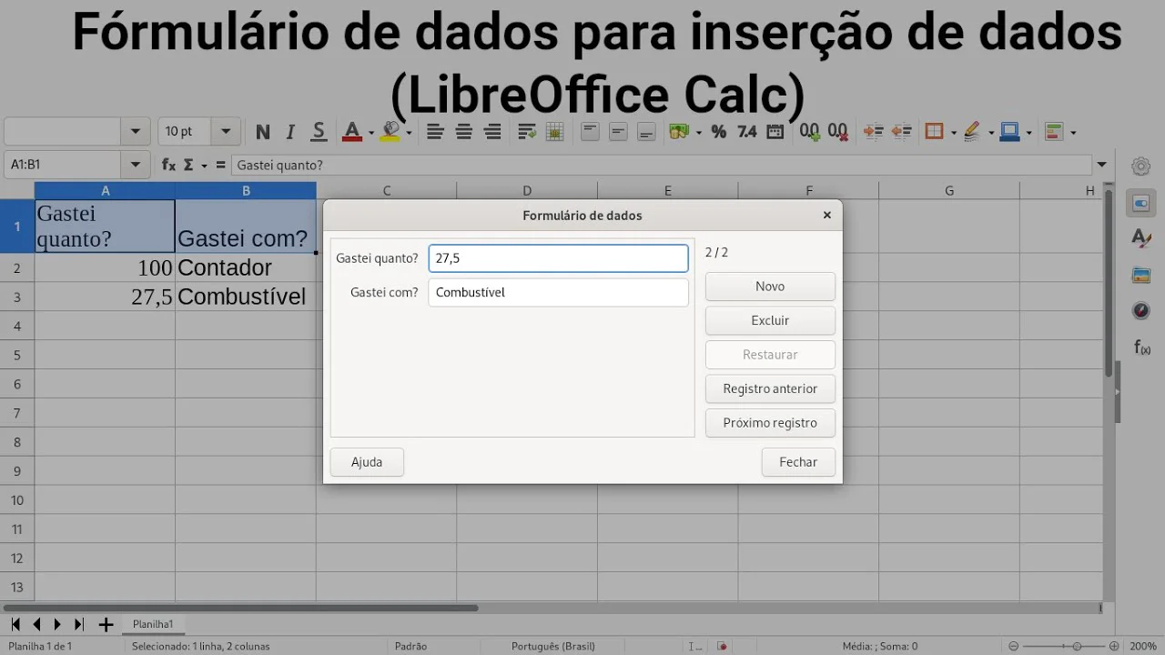Open the sidebar Functions panel

click(1141, 348)
